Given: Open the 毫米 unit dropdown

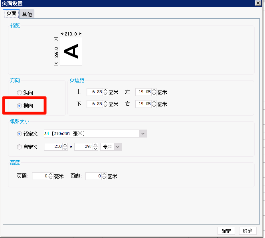Looking at the screenshot, I should point(117,147).
